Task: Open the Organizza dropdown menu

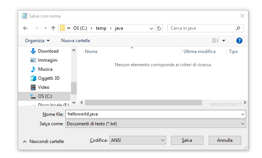Action: [x=37, y=41]
